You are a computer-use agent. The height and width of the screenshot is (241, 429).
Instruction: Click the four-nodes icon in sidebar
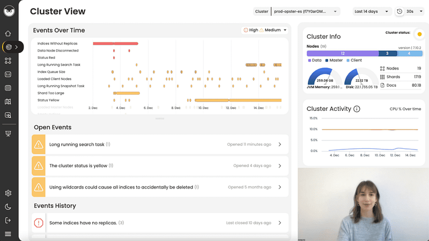pyautogui.click(x=8, y=61)
